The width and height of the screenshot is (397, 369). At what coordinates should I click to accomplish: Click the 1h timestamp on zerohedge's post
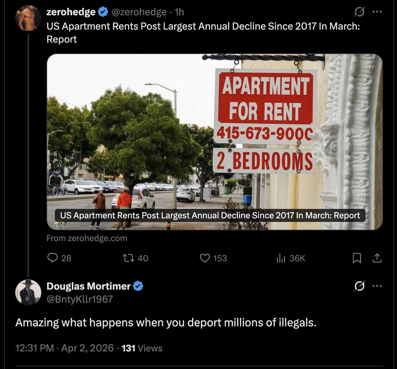coord(179,12)
